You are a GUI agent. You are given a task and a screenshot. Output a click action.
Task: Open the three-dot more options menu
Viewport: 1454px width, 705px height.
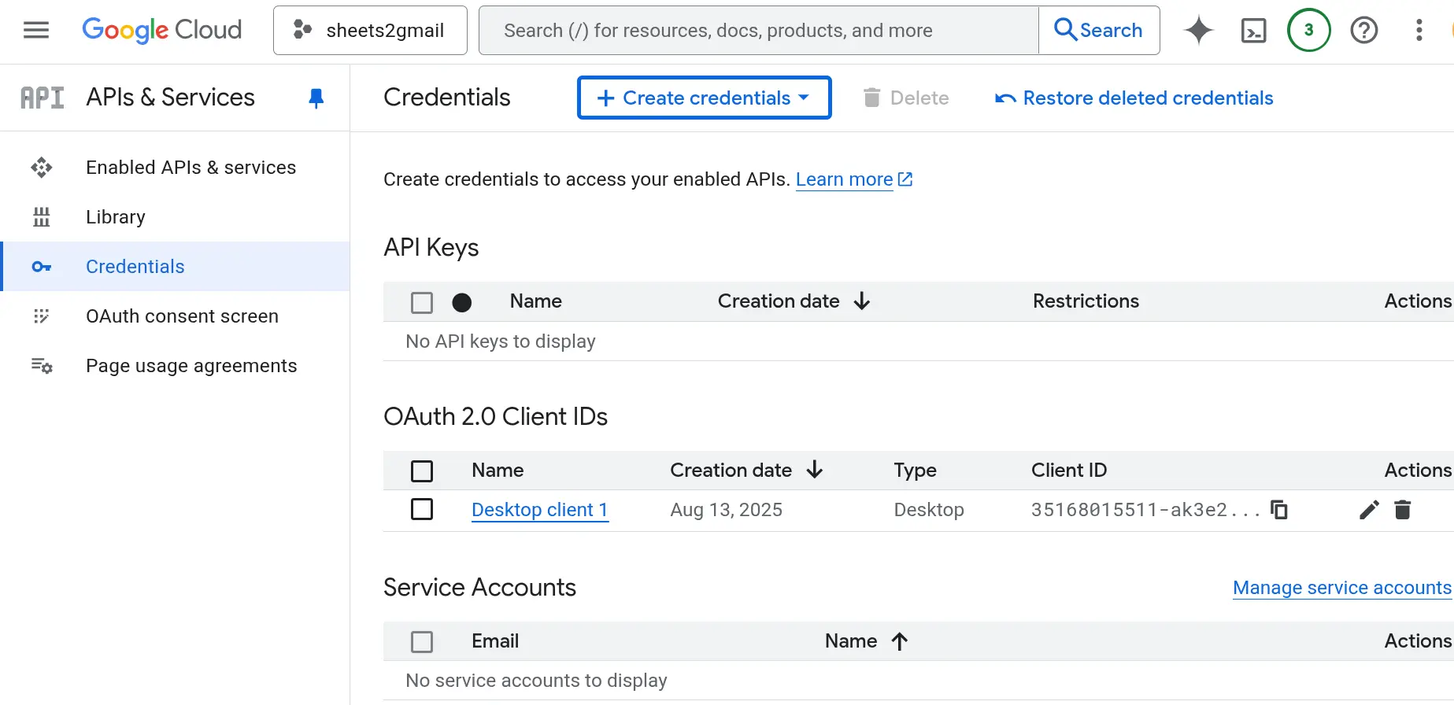1419,30
